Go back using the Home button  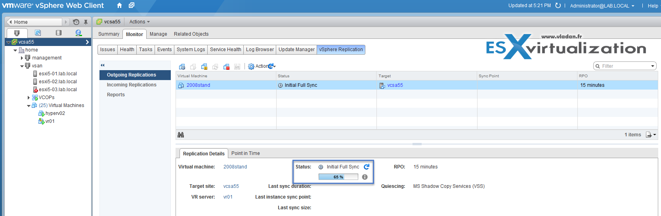pos(35,22)
